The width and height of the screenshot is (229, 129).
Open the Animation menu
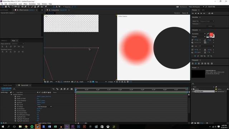click(32, 4)
